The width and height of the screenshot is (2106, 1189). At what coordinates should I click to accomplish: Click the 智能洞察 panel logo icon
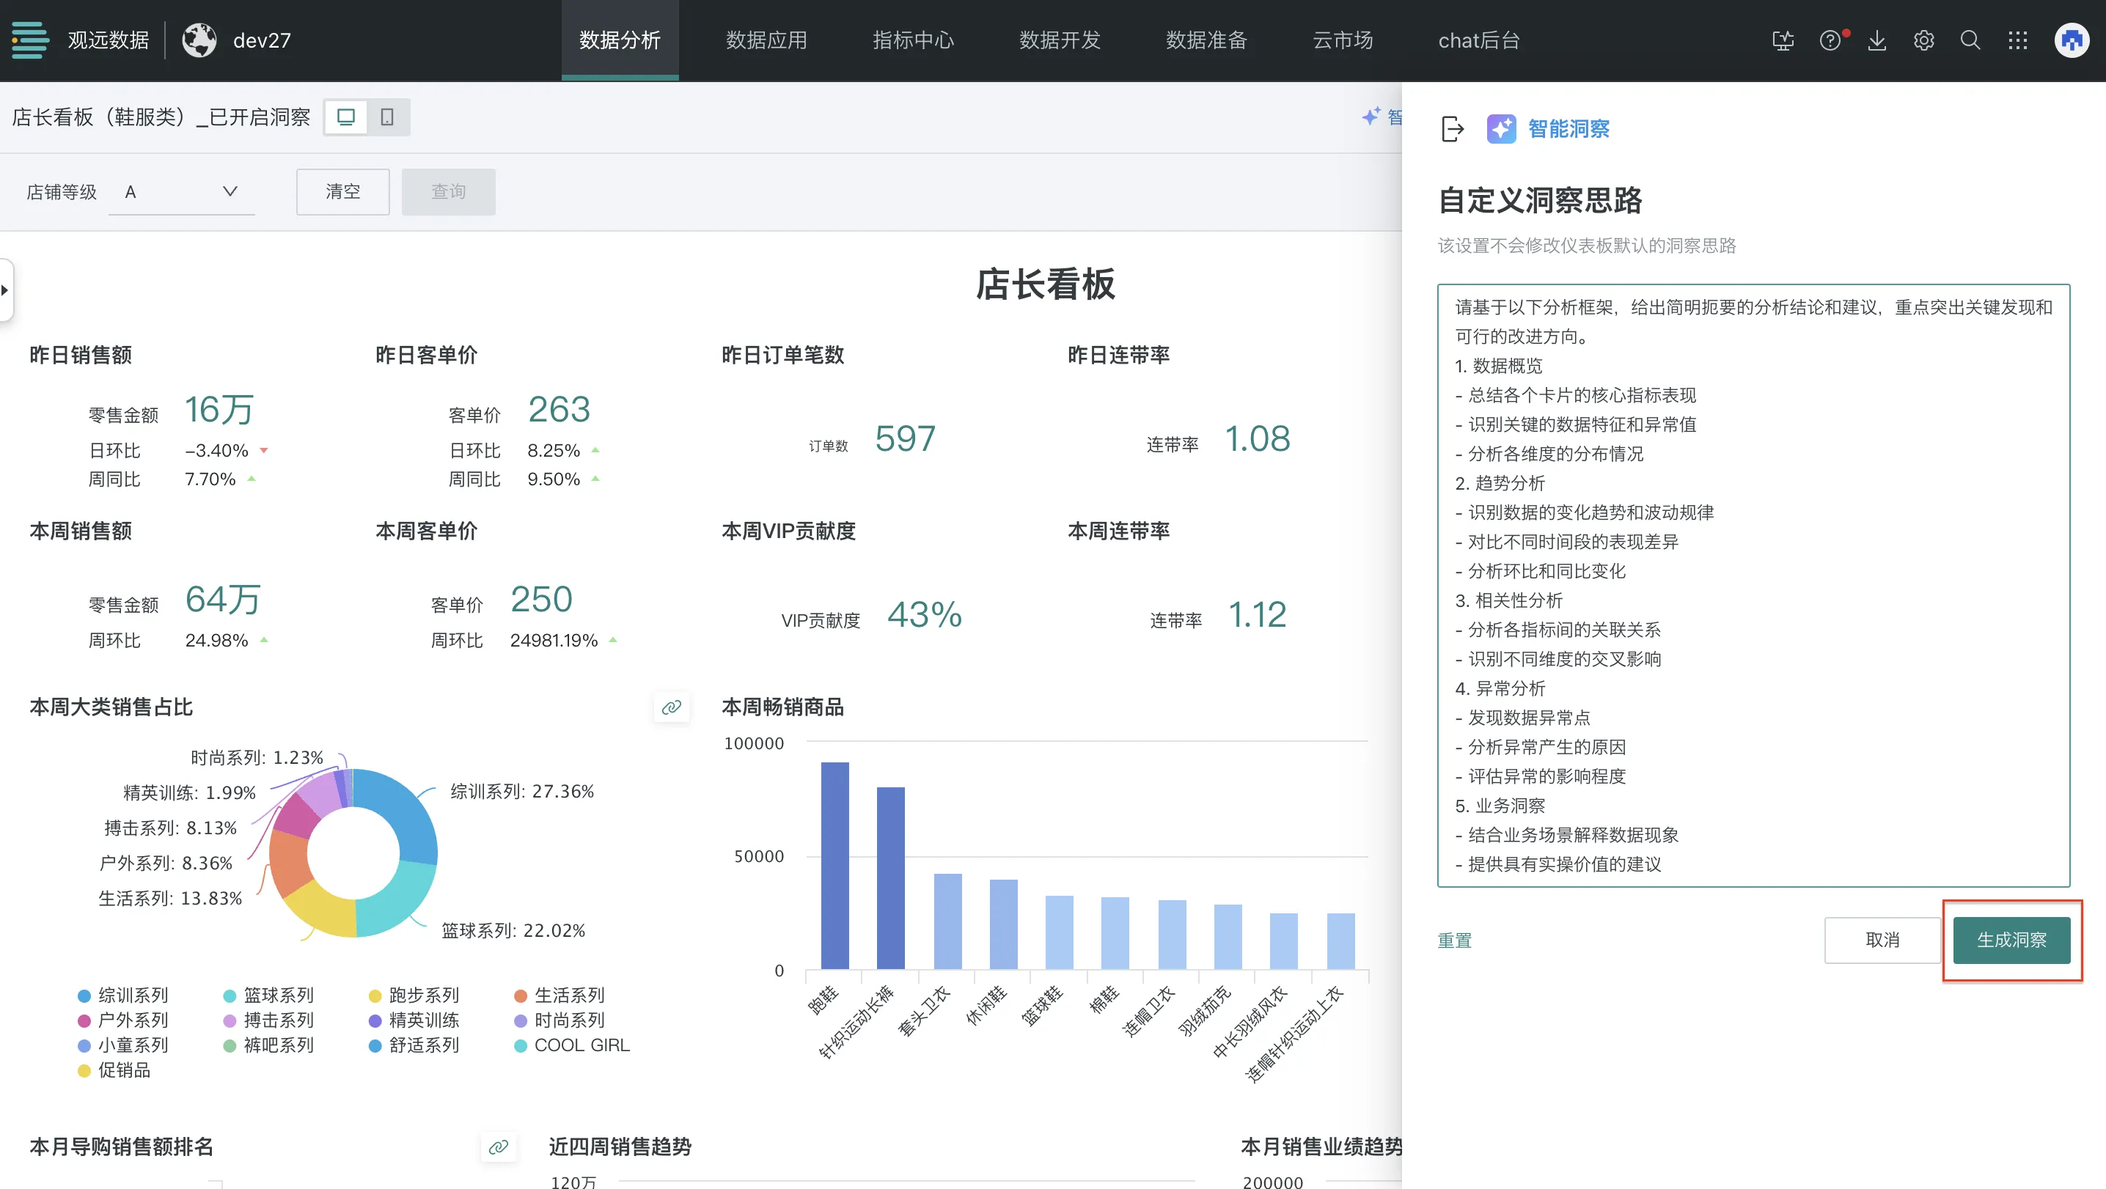(x=1501, y=128)
